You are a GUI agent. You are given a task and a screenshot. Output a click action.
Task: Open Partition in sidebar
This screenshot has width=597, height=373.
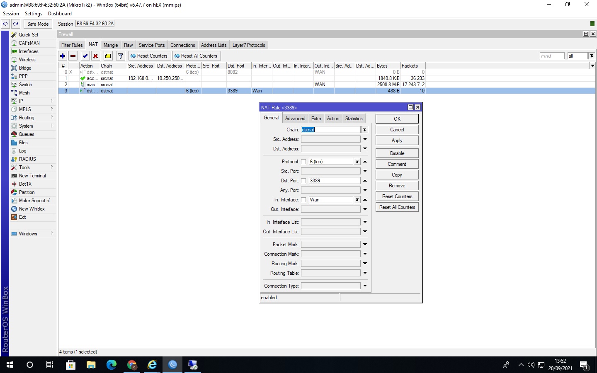pos(27,192)
